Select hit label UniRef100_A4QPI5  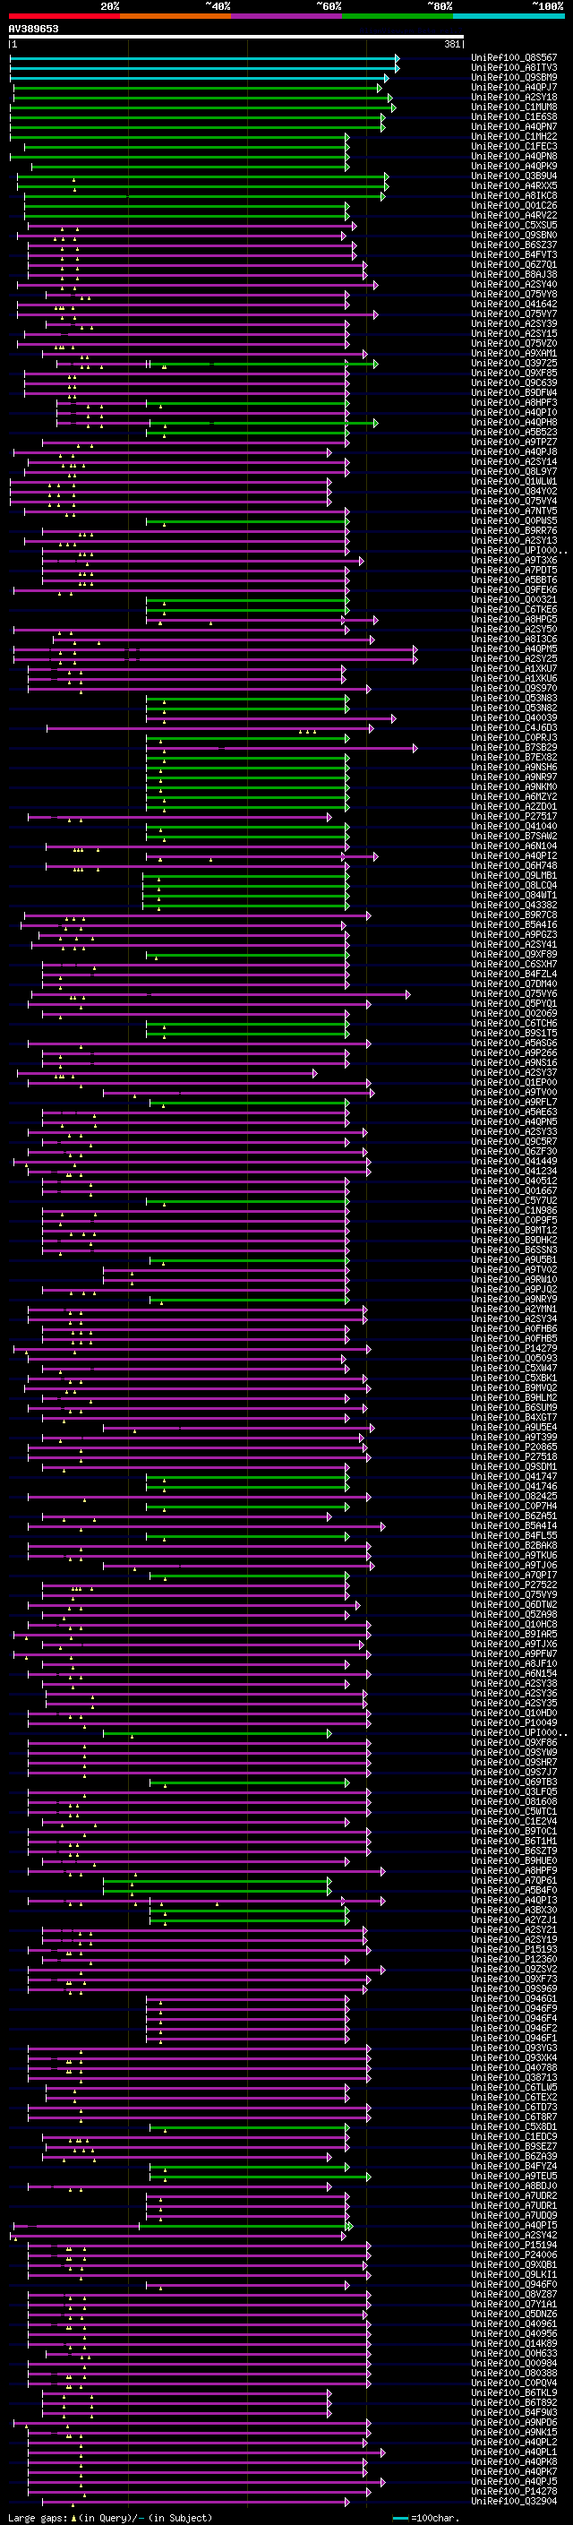tap(513, 2225)
